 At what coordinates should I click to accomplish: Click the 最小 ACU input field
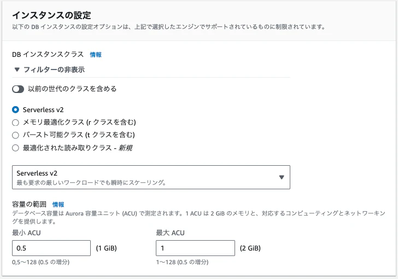pos(51,248)
